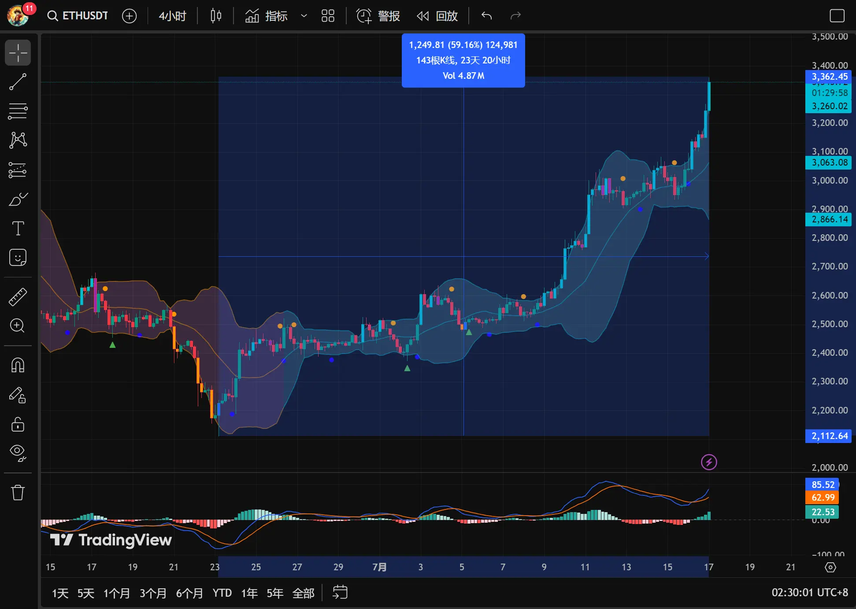Toggle magnet mode for drawings
The height and width of the screenshot is (609, 856).
18,365
